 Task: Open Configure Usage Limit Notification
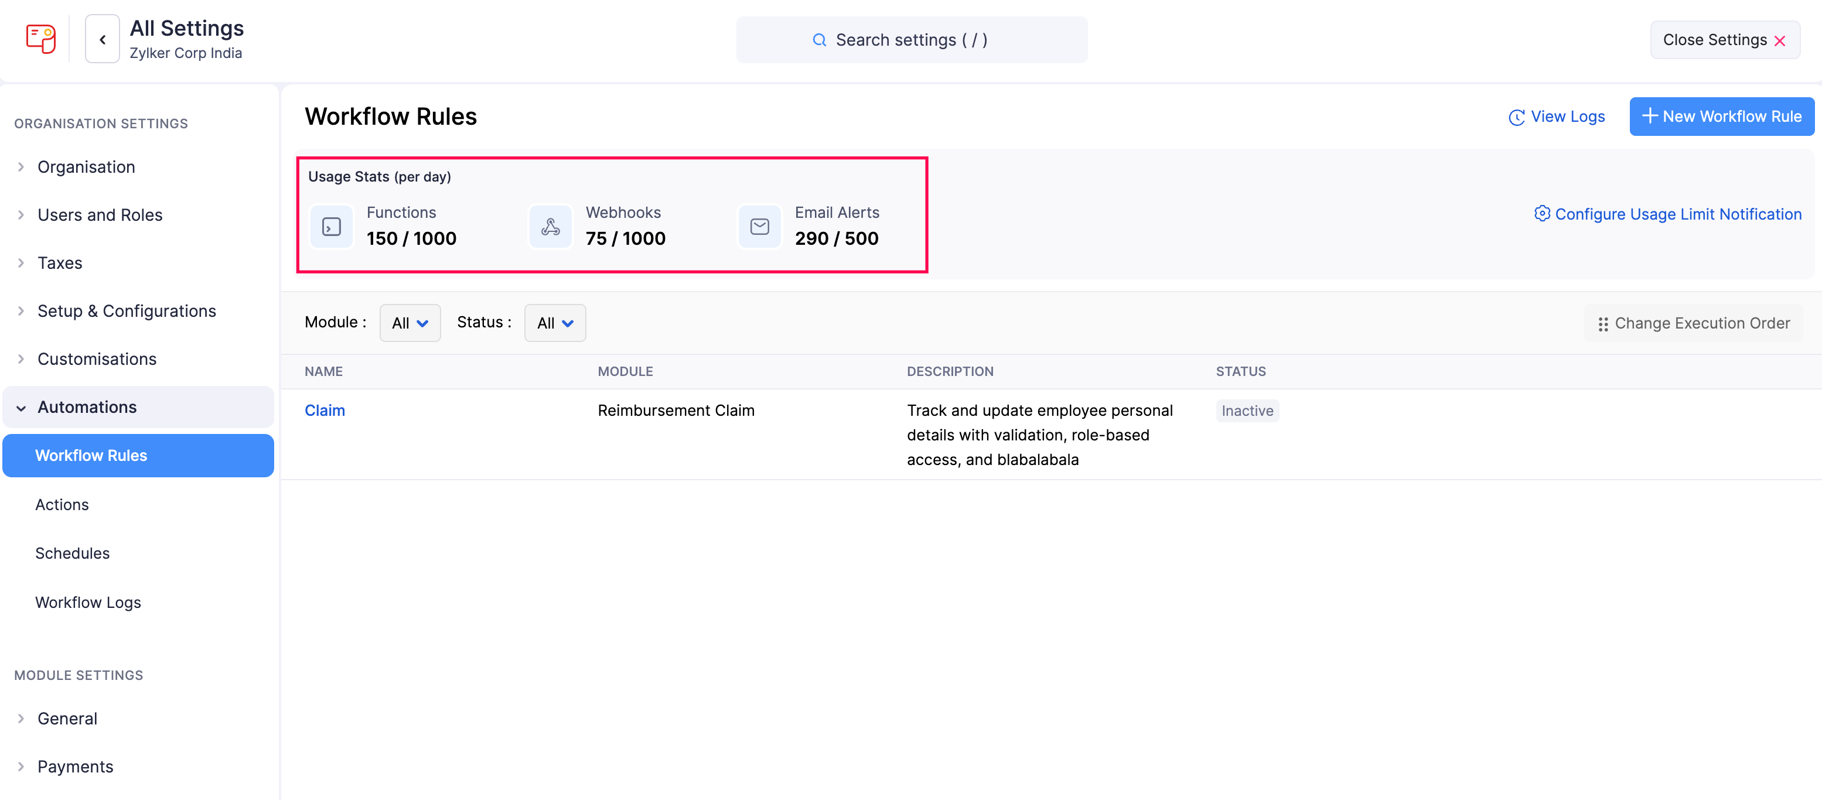pos(1668,214)
